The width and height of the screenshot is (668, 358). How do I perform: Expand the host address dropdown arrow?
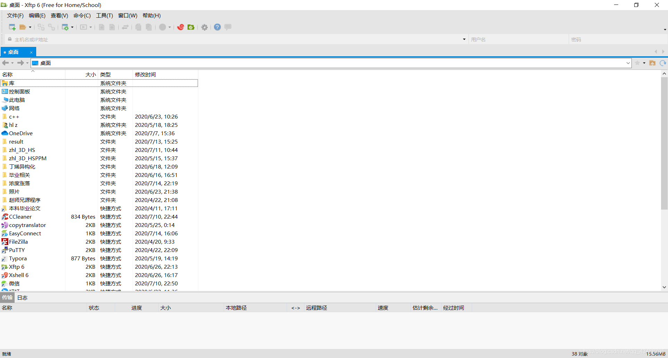click(464, 39)
